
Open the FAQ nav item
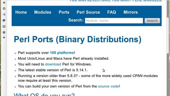pyautogui.click(x=112, y=12)
